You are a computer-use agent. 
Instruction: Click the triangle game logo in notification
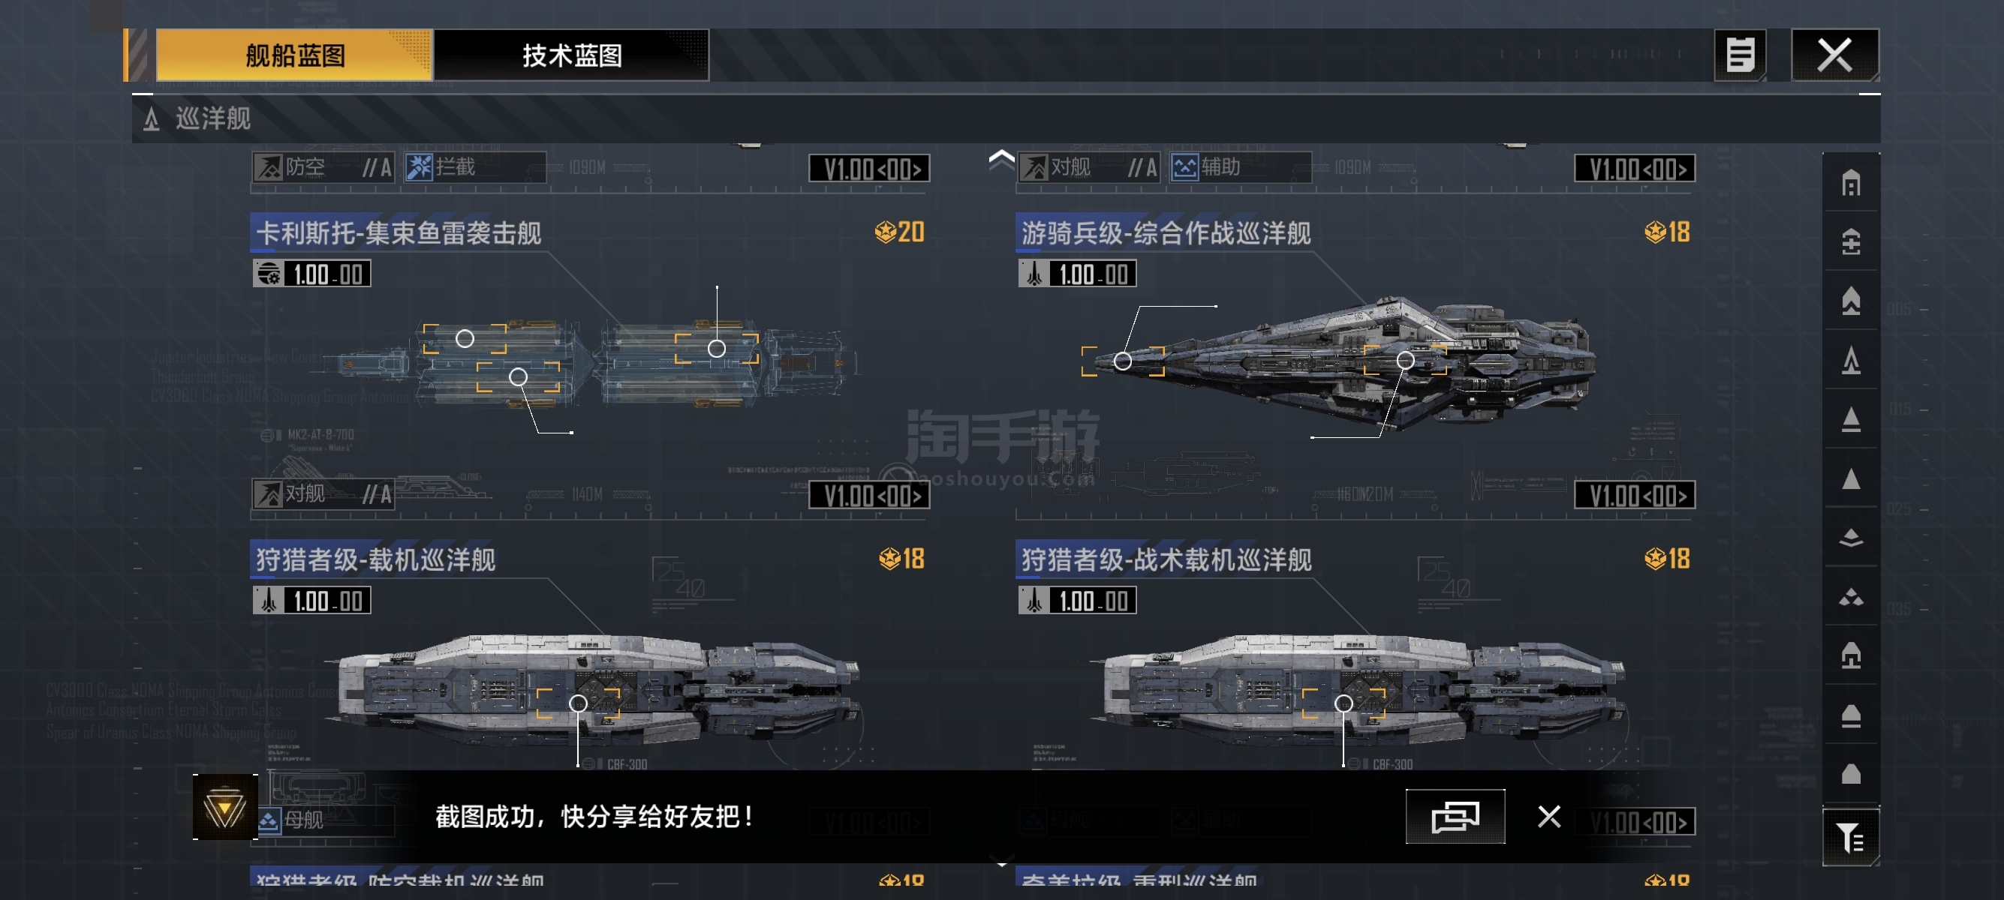tap(225, 808)
